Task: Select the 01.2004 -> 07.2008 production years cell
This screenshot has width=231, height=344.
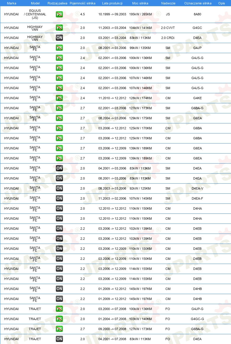Action: 112,319
